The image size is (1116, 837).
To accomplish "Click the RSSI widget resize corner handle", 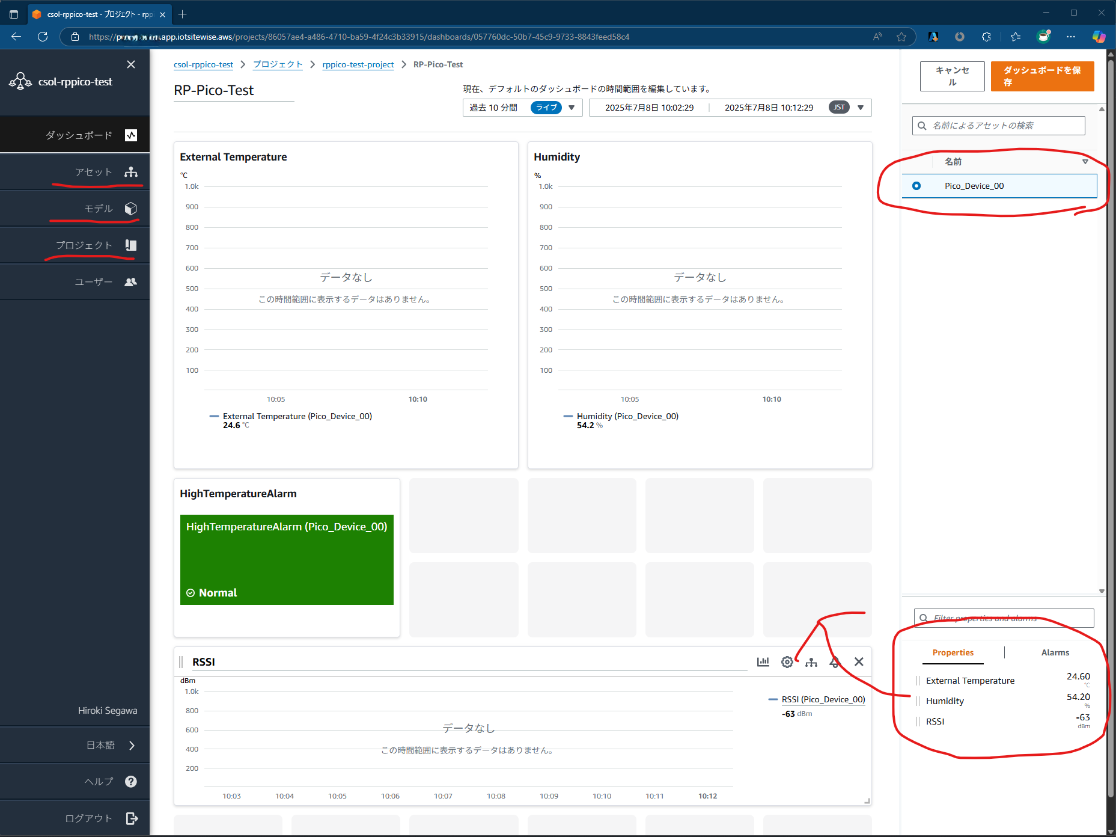I will tap(867, 800).
